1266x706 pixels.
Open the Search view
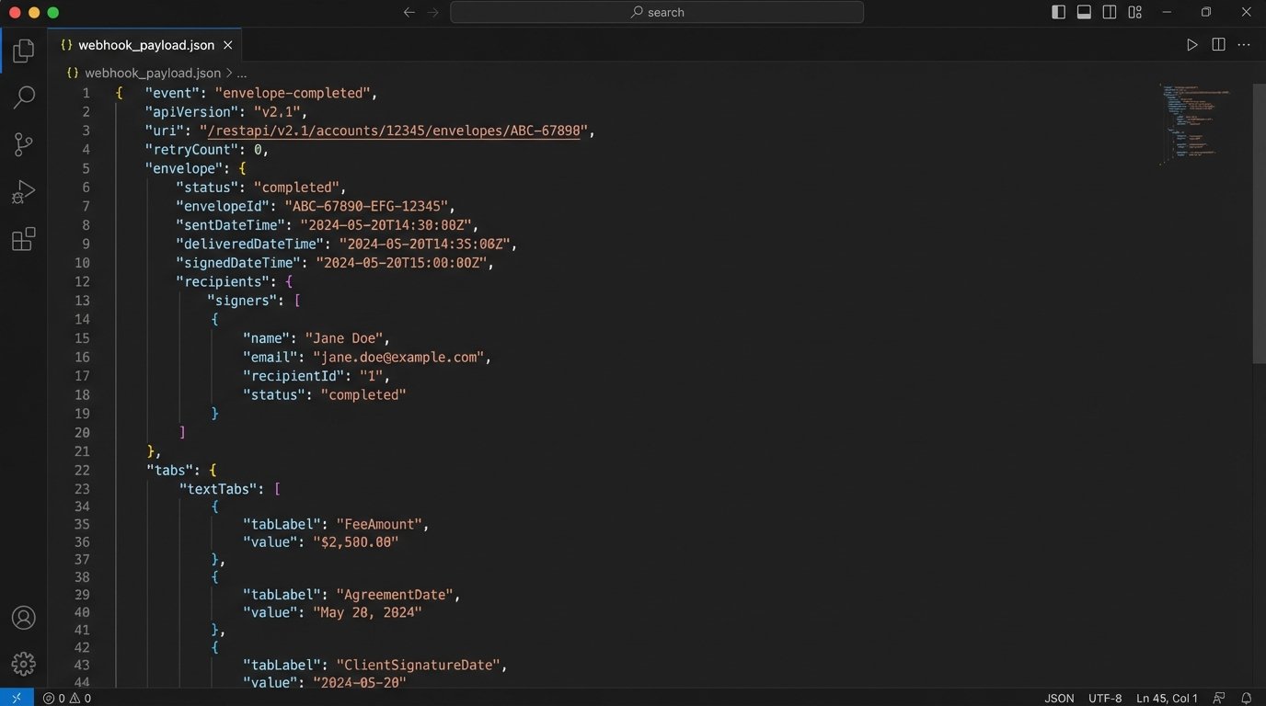point(23,97)
